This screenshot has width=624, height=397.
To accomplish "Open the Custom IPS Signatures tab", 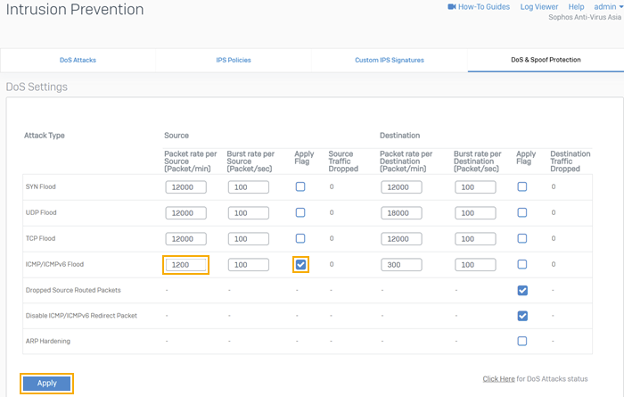I will (x=389, y=61).
